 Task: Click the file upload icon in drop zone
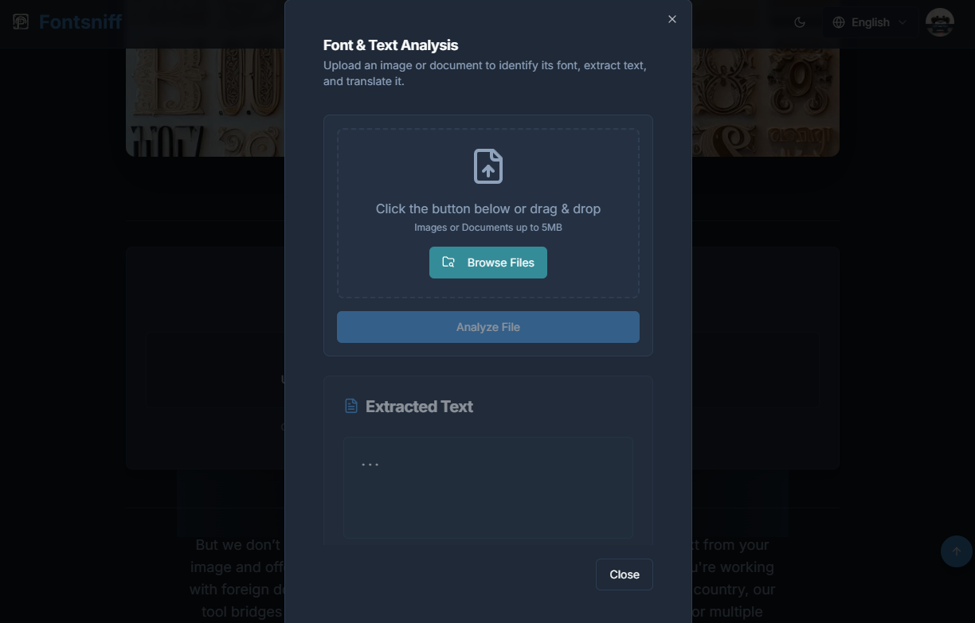(x=487, y=166)
